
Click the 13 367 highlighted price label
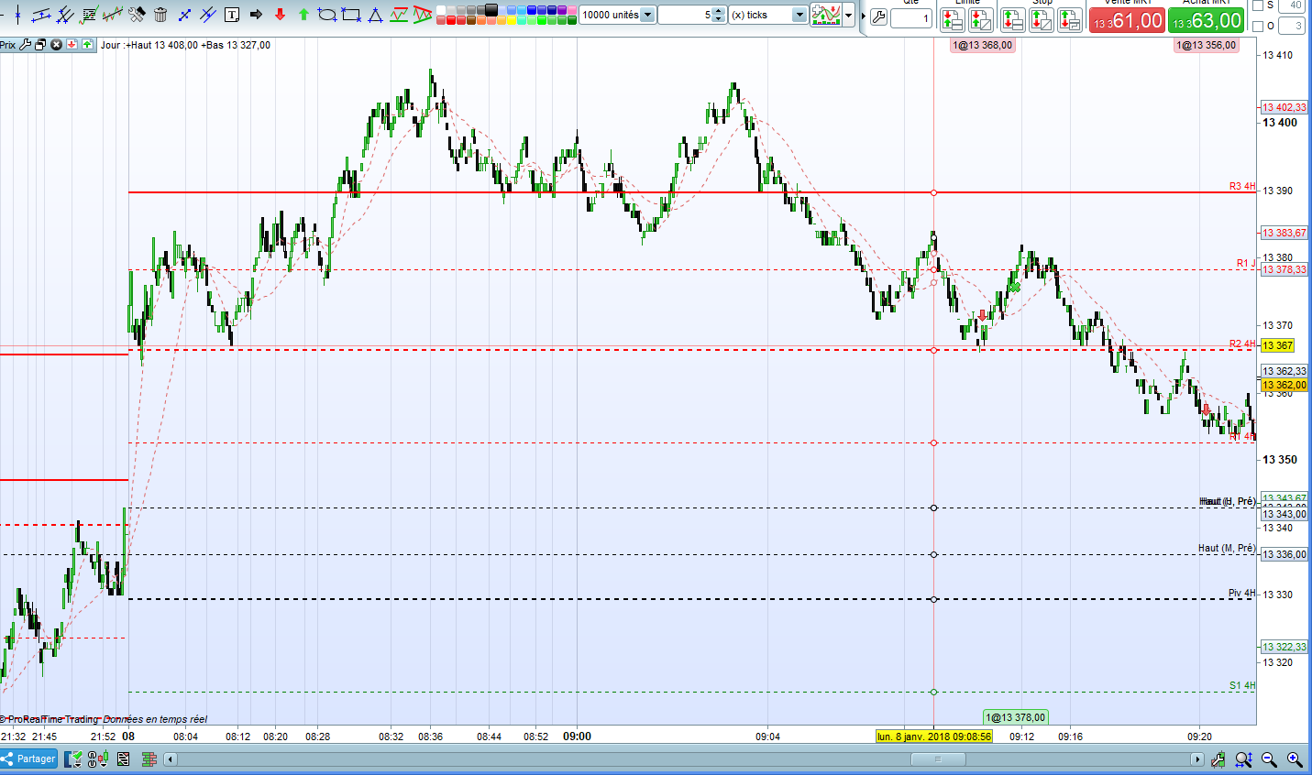[x=1278, y=345]
